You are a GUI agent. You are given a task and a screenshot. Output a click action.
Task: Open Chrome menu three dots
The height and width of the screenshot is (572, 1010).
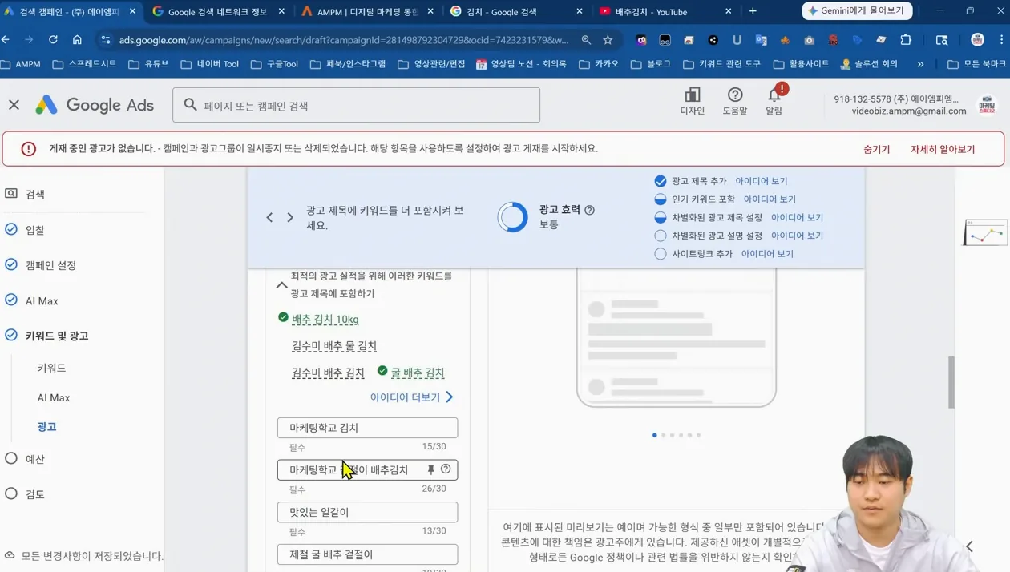point(1001,39)
